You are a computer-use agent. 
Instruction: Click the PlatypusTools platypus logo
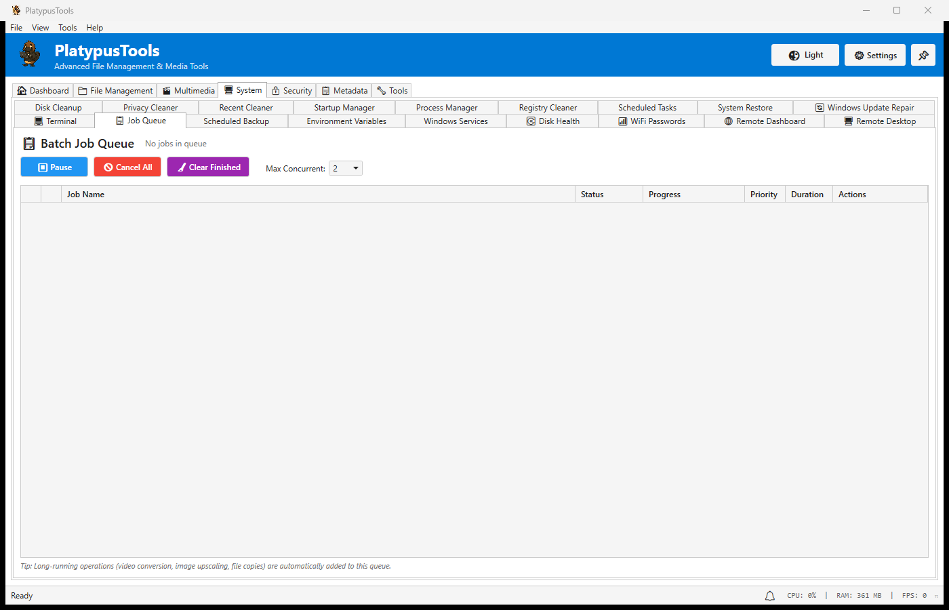click(x=30, y=54)
